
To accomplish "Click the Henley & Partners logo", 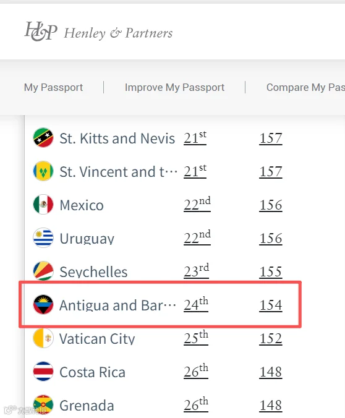I will 98,32.
